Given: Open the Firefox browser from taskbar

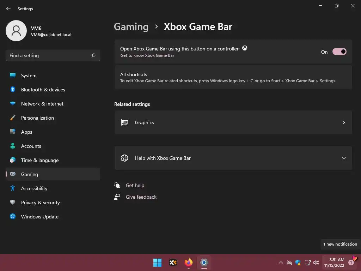Looking at the screenshot, I should [x=189, y=263].
